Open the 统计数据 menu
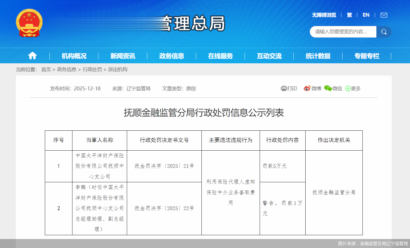Image resolution: width=410 pixels, height=248 pixels. (318, 56)
